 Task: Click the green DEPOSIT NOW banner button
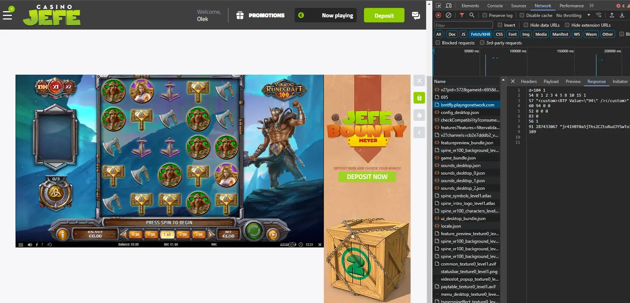(x=367, y=177)
